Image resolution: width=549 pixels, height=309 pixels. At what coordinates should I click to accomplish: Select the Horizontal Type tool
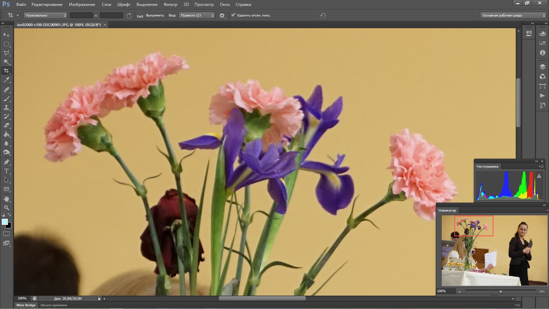(x=7, y=171)
